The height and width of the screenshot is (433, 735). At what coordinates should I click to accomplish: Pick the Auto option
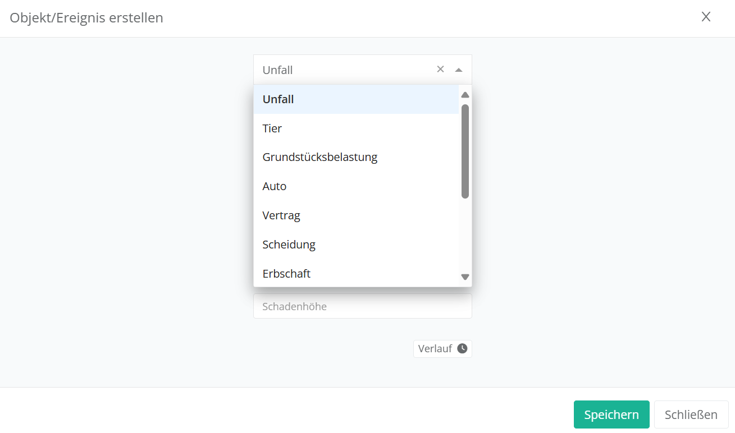pyautogui.click(x=356, y=186)
